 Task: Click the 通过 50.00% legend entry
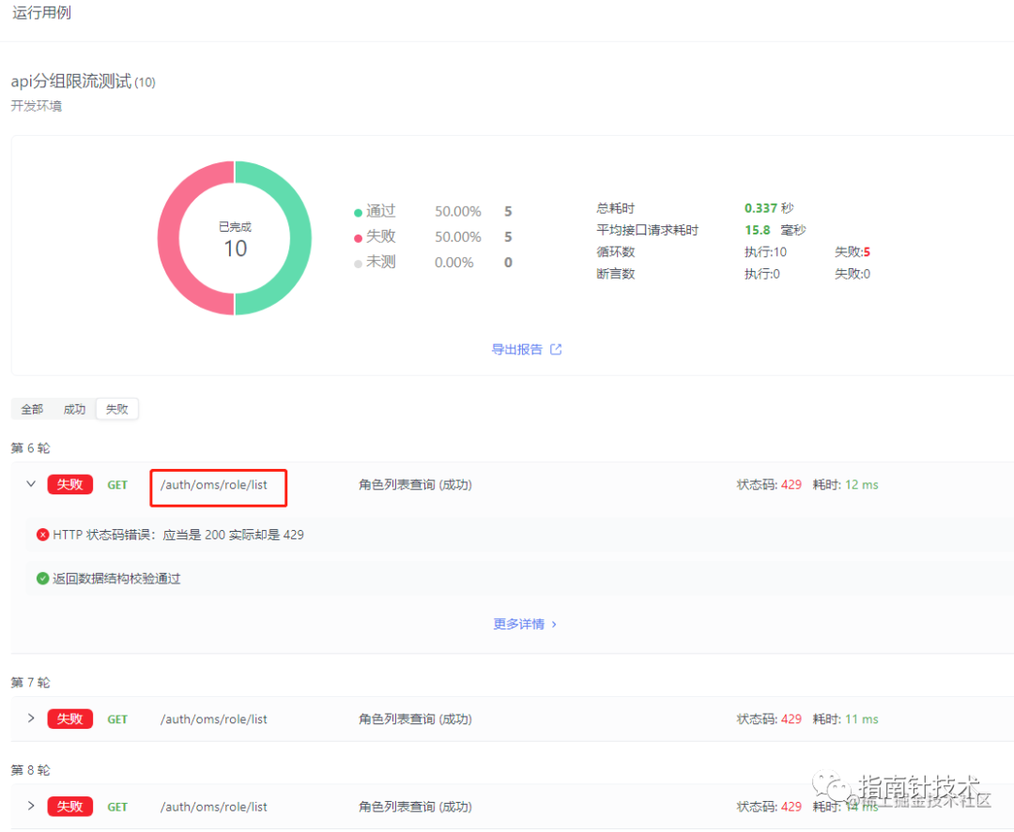click(433, 211)
